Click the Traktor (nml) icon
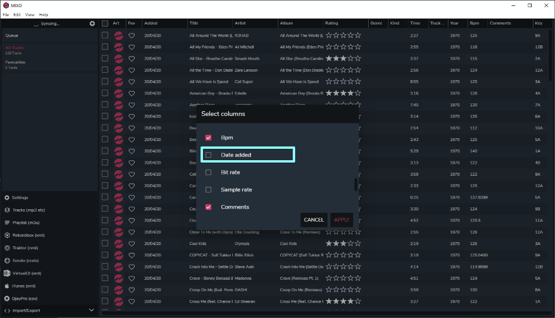Image resolution: width=555 pixels, height=318 pixels. point(7,248)
